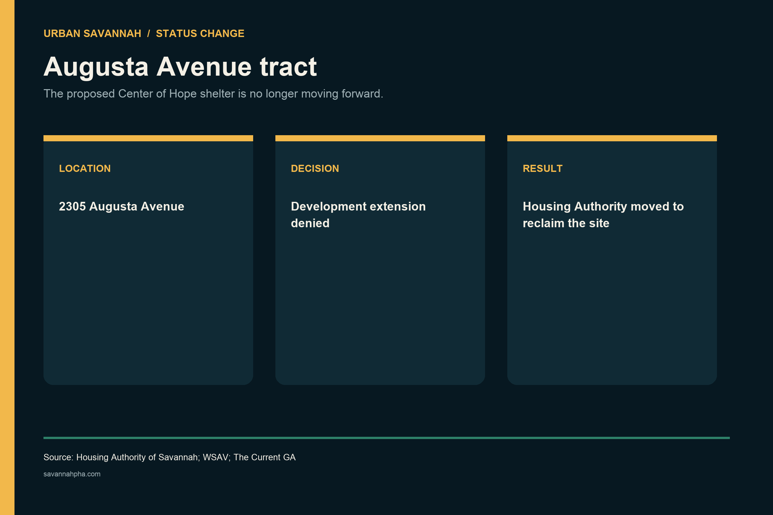Select the Augusta Avenue tract headline
The height and width of the screenshot is (515, 773).
pos(180,67)
